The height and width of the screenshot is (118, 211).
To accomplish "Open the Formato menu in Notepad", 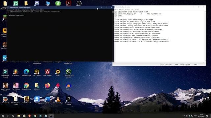I will pyautogui.click(x=128, y=10).
